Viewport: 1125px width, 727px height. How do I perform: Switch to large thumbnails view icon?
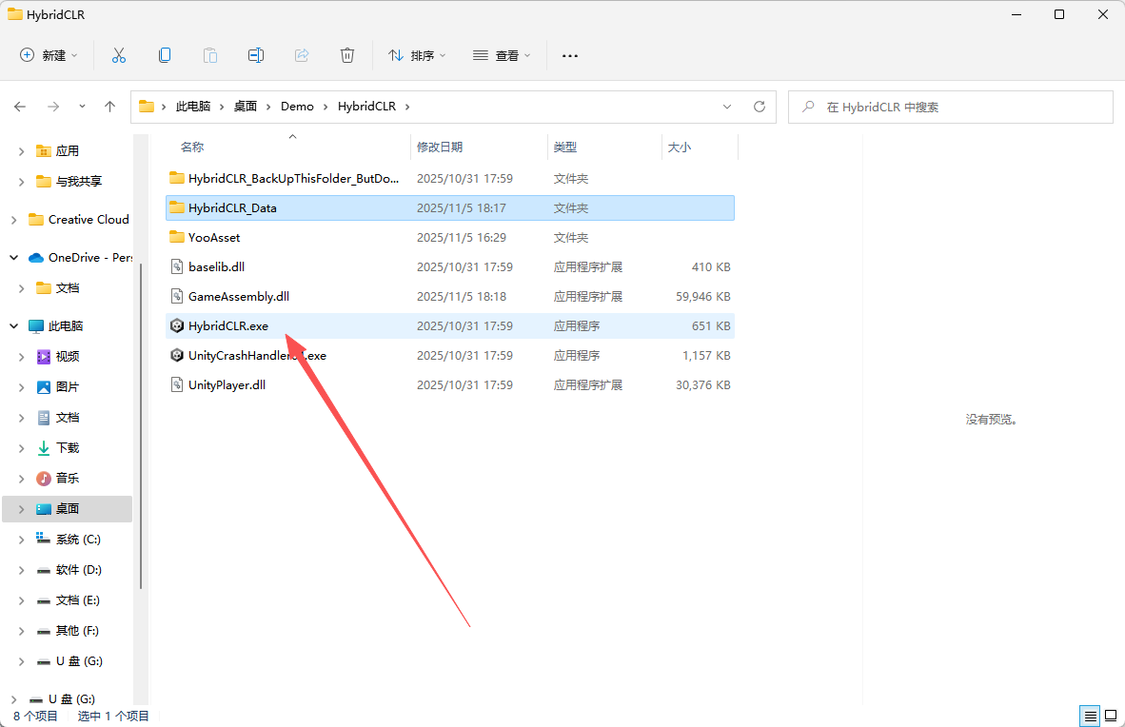click(x=1111, y=716)
